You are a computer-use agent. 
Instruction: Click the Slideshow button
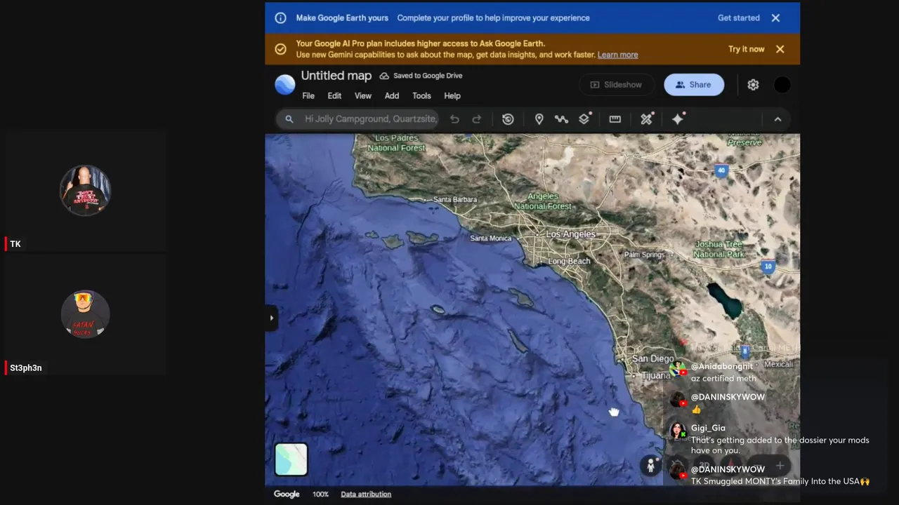click(x=617, y=85)
